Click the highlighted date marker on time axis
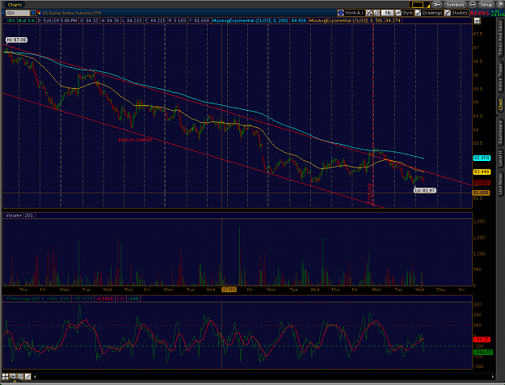The height and width of the screenshot is (385, 505). (229, 290)
